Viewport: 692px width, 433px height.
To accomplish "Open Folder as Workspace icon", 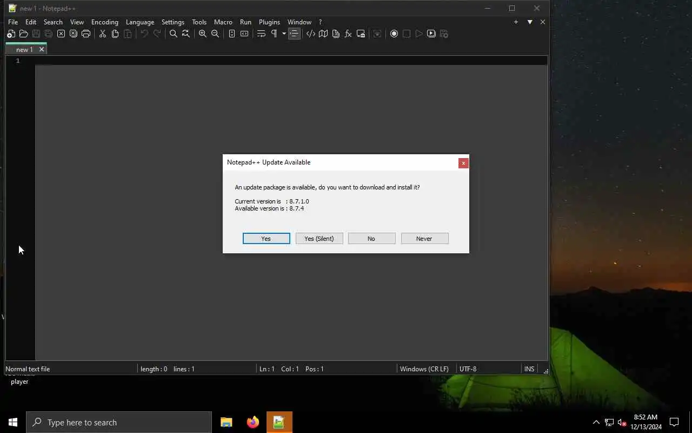I will coord(361,34).
